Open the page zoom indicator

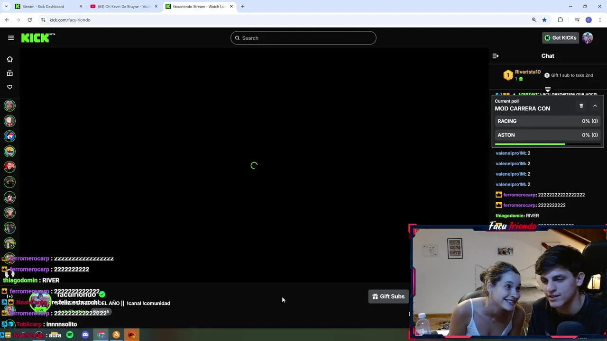pos(534,20)
